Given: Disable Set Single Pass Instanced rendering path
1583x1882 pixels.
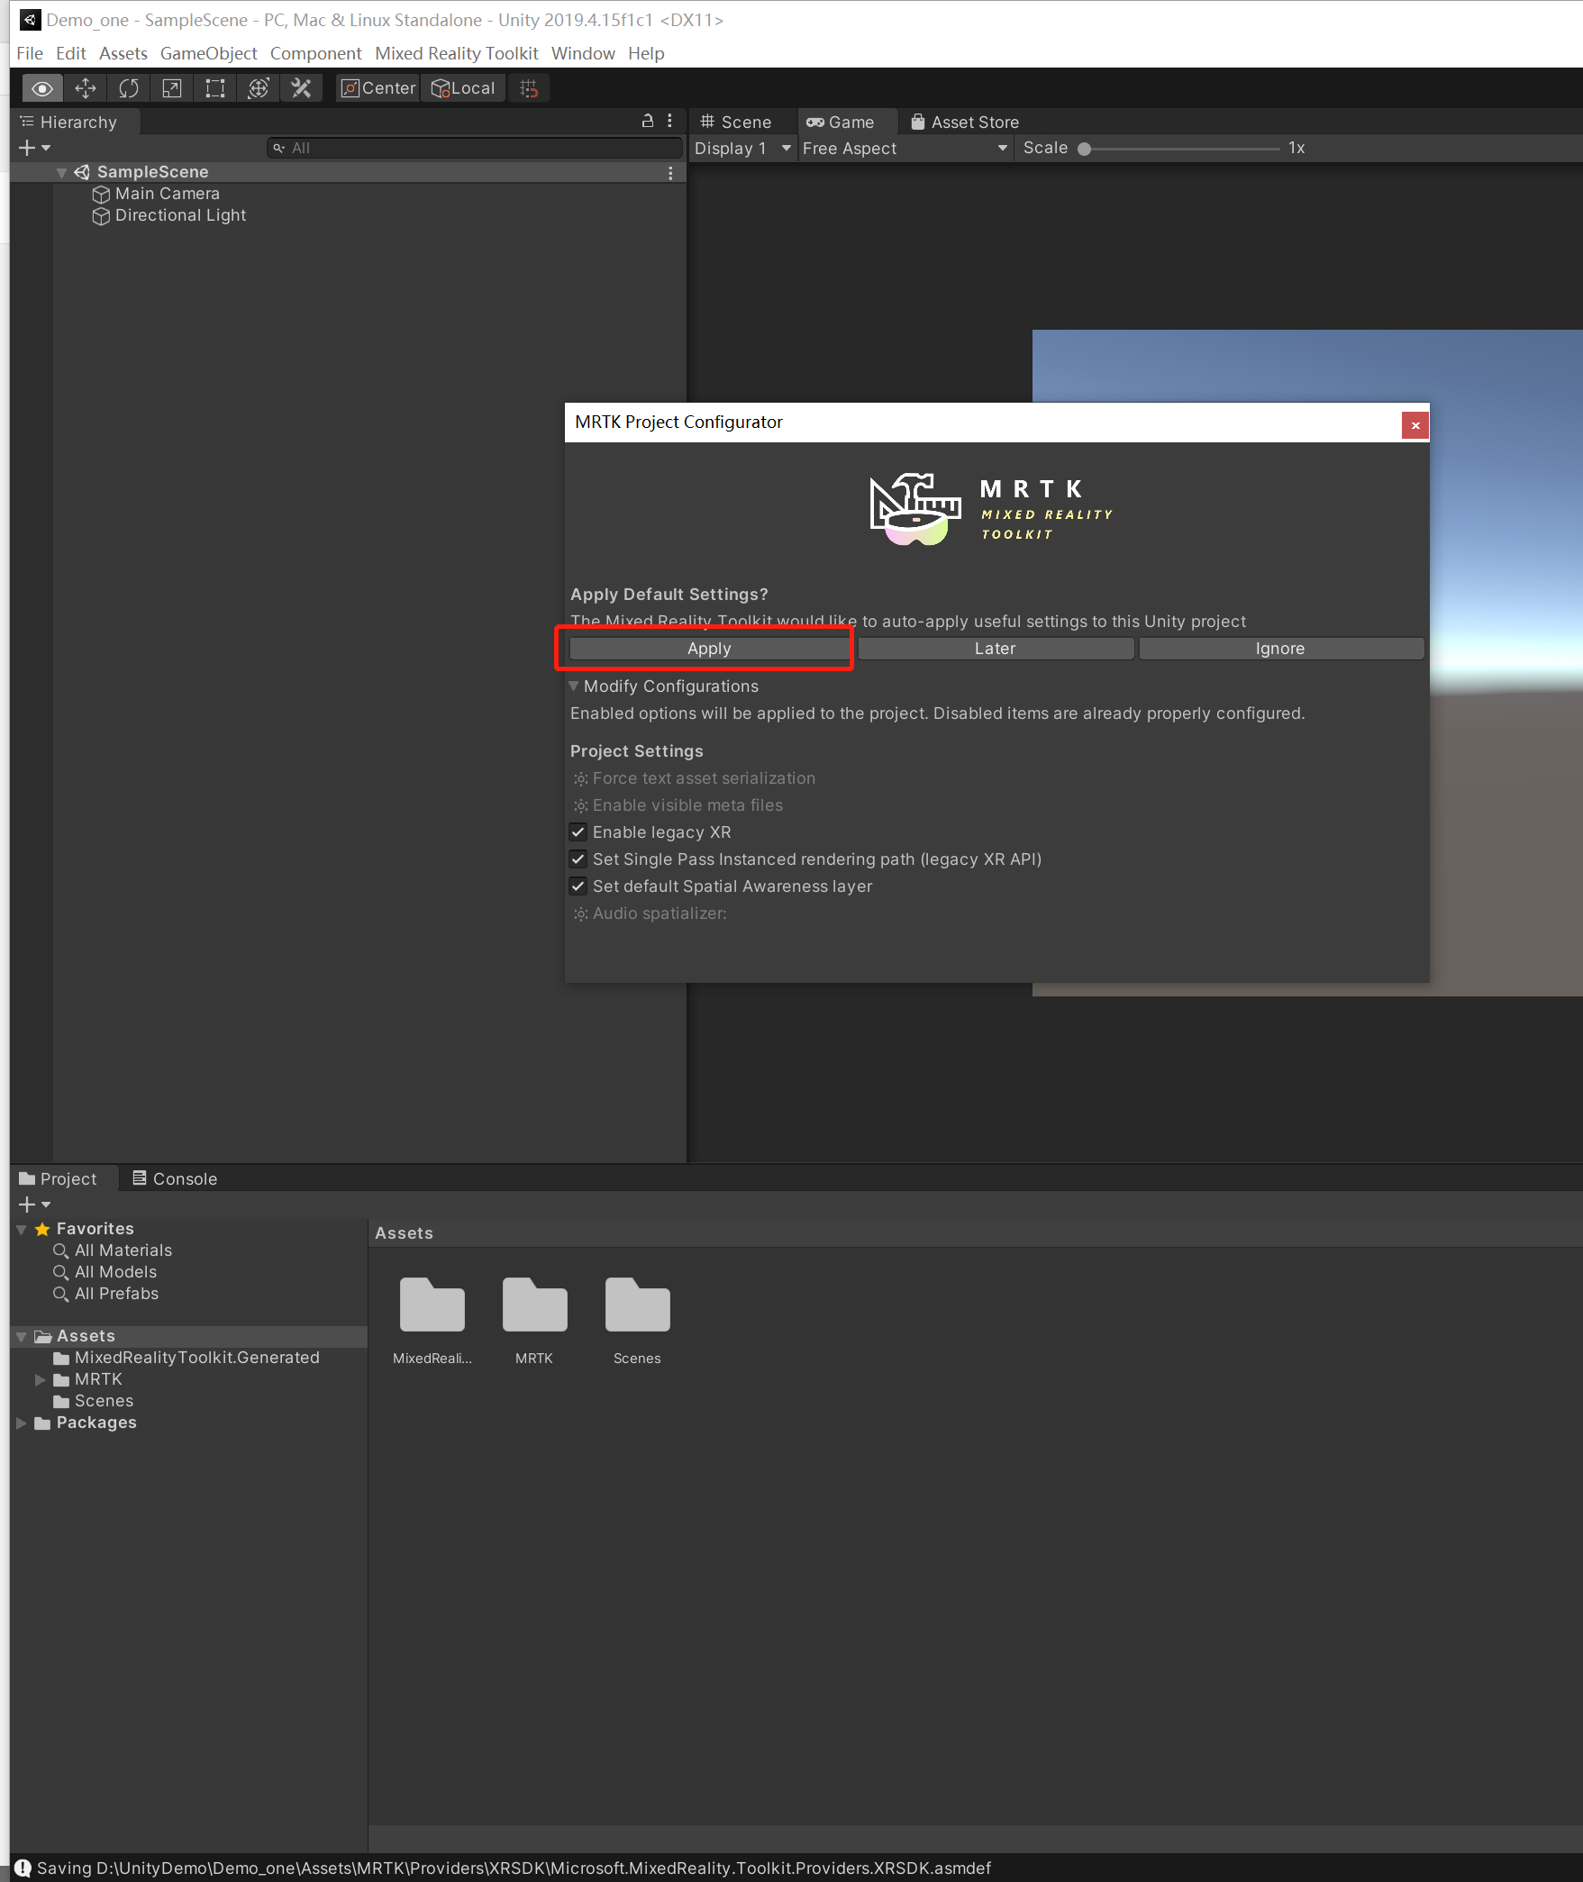Looking at the screenshot, I should [578, 859].
